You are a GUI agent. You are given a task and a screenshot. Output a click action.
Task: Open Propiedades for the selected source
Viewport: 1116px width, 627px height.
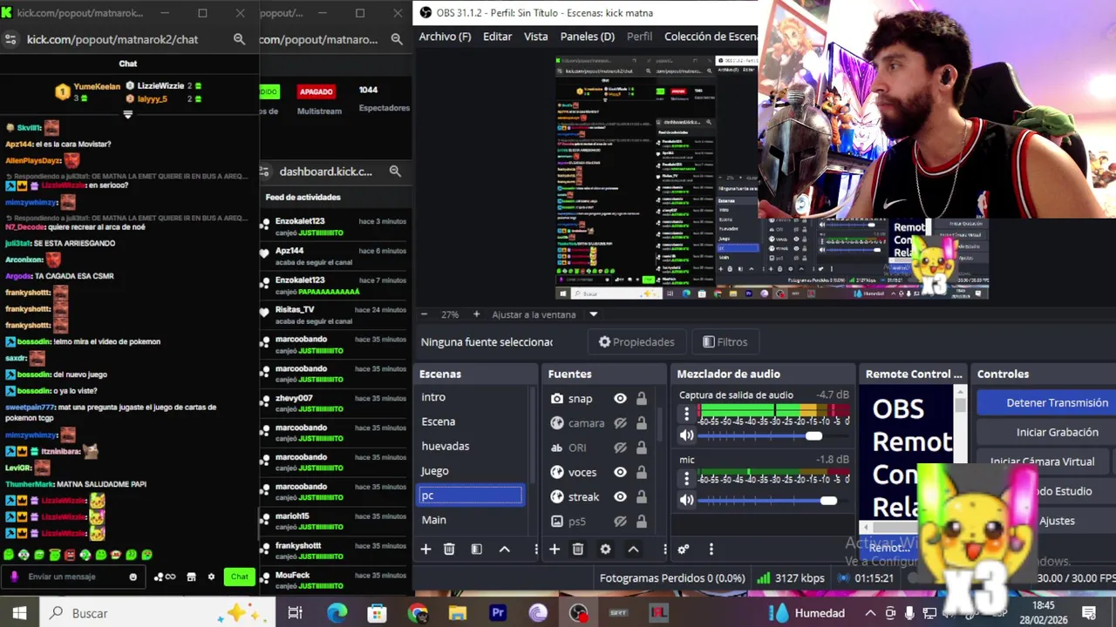point(636,342)
